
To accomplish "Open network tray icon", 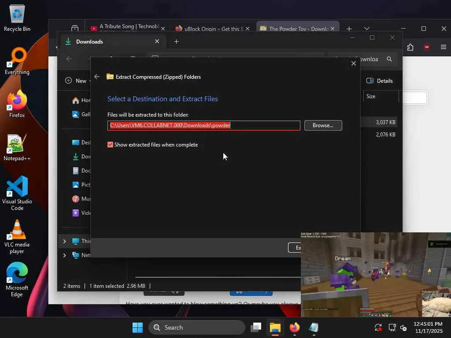I will coord(392,327).
